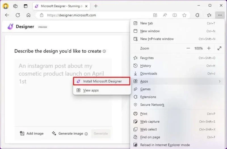227x149 pixels.
Task: Open the split screen icon
Action: pos(175,15)
